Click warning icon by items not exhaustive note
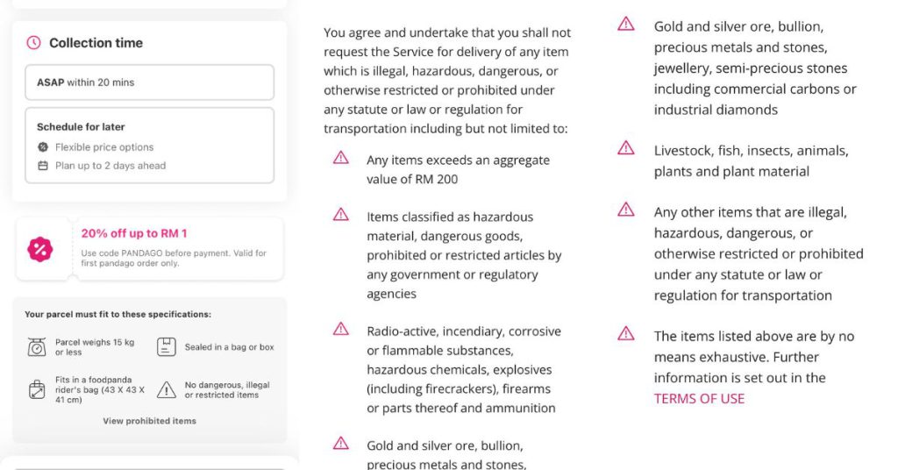Image resolution: width=898 pixels, height=470 pixels. 626,333
